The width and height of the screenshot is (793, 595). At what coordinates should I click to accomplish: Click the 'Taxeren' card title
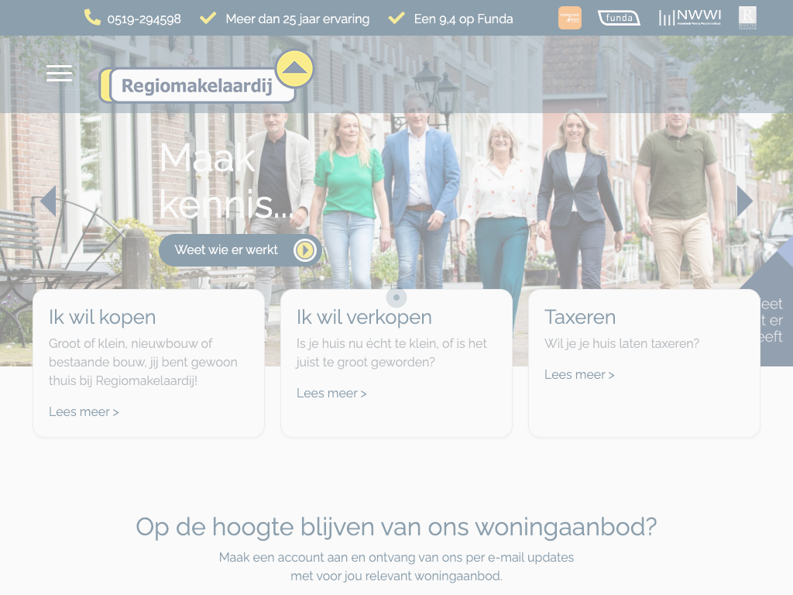pos(580,317)
